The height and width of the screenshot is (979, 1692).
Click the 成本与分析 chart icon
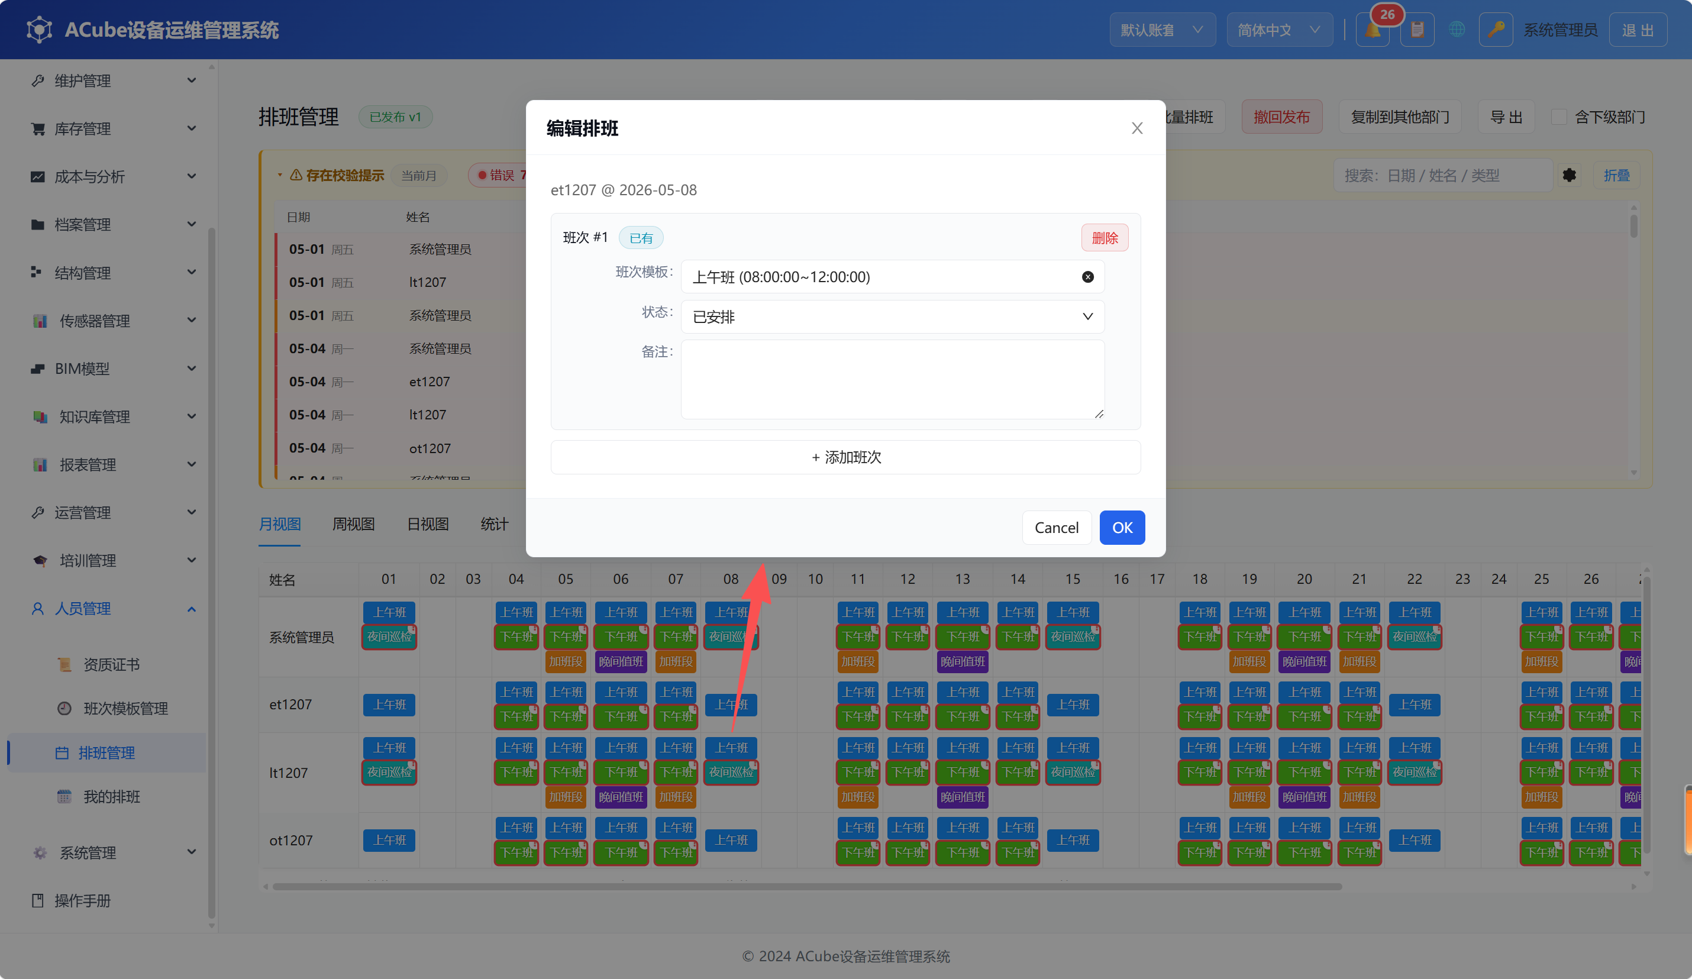coord(38,177)
